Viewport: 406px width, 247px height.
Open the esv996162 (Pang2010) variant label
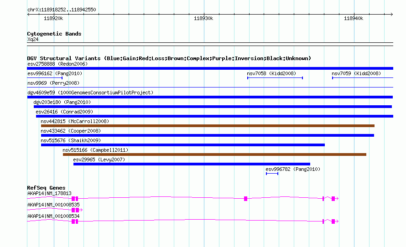coord(55,73)
